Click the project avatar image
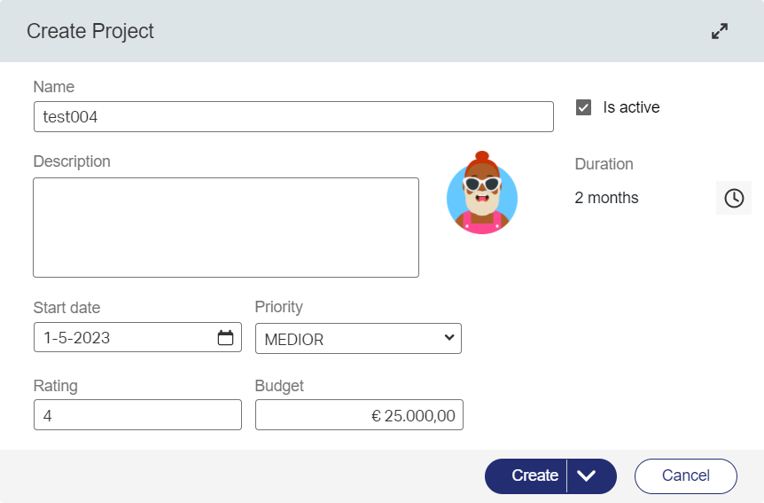The height and width of the screenshot is (503, 764). coord(481,196)
